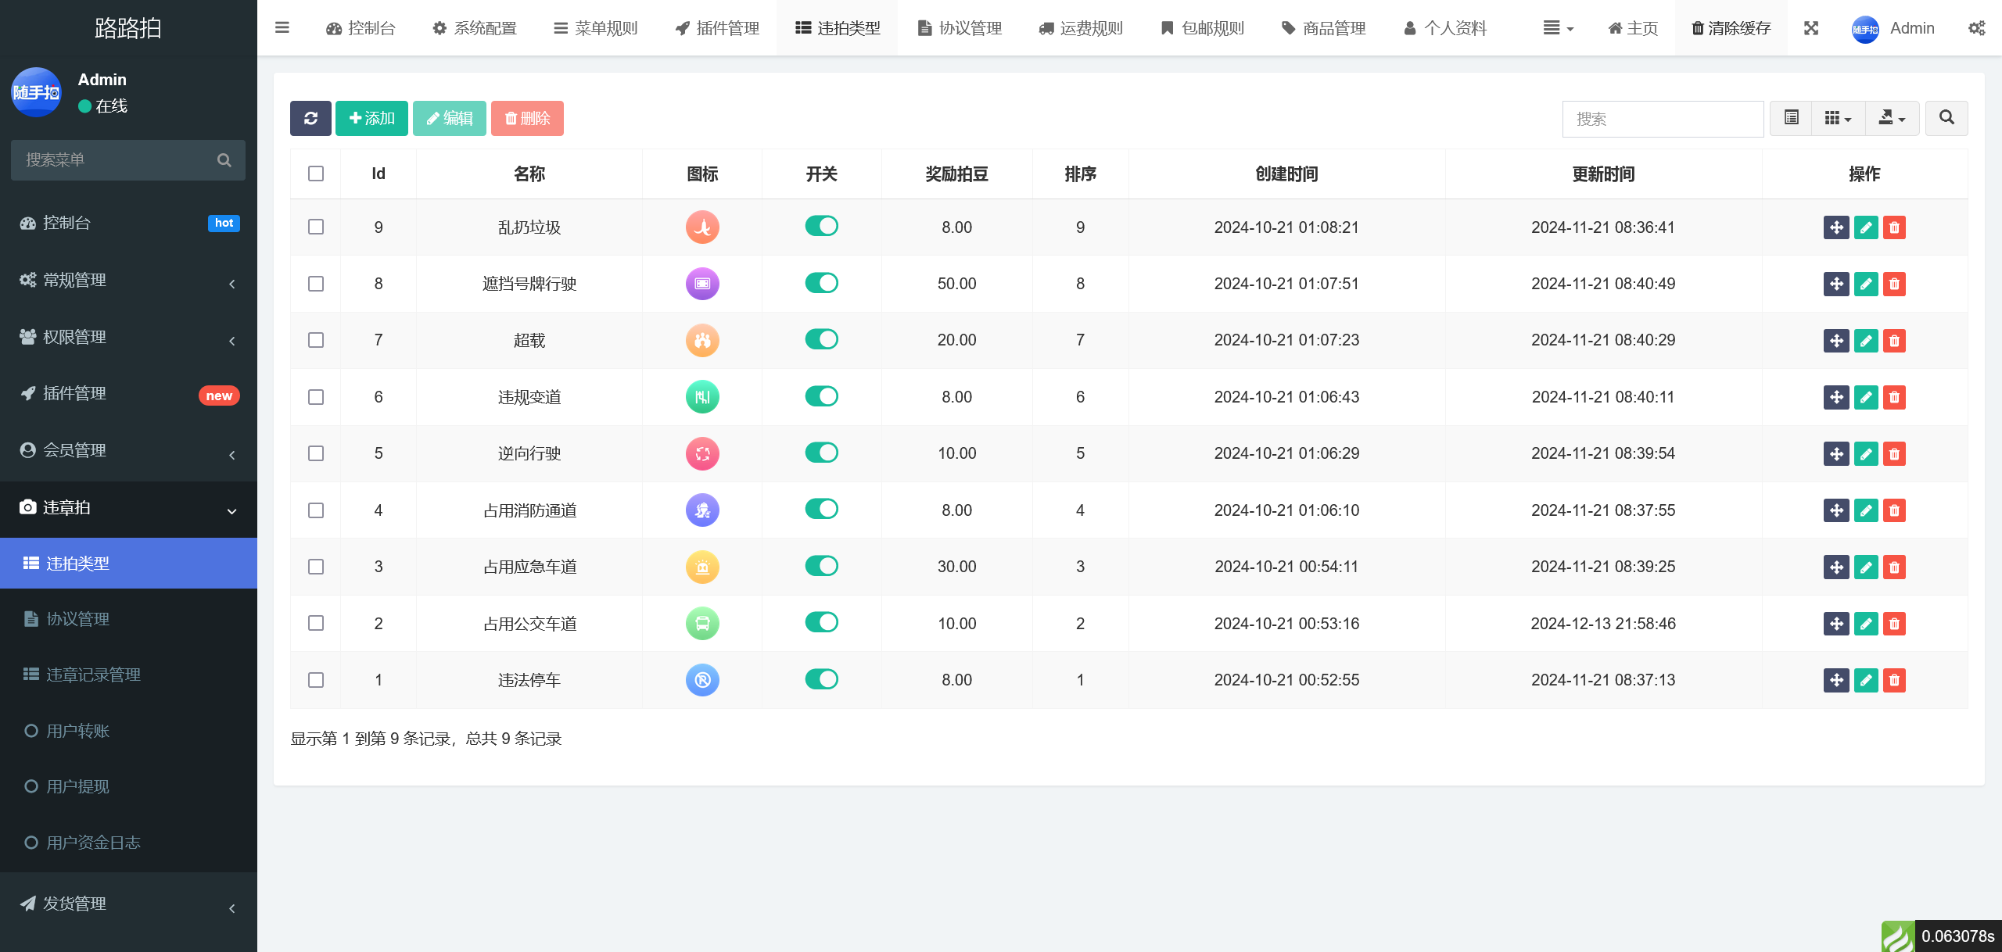This screenshot has height=952, width=2002.
Task: Open the settings gears icon at top right
Action: 1977,28
